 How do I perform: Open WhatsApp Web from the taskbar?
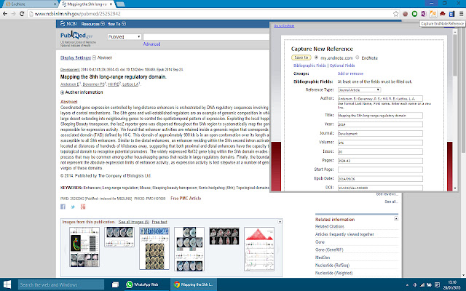pos(143,284)
